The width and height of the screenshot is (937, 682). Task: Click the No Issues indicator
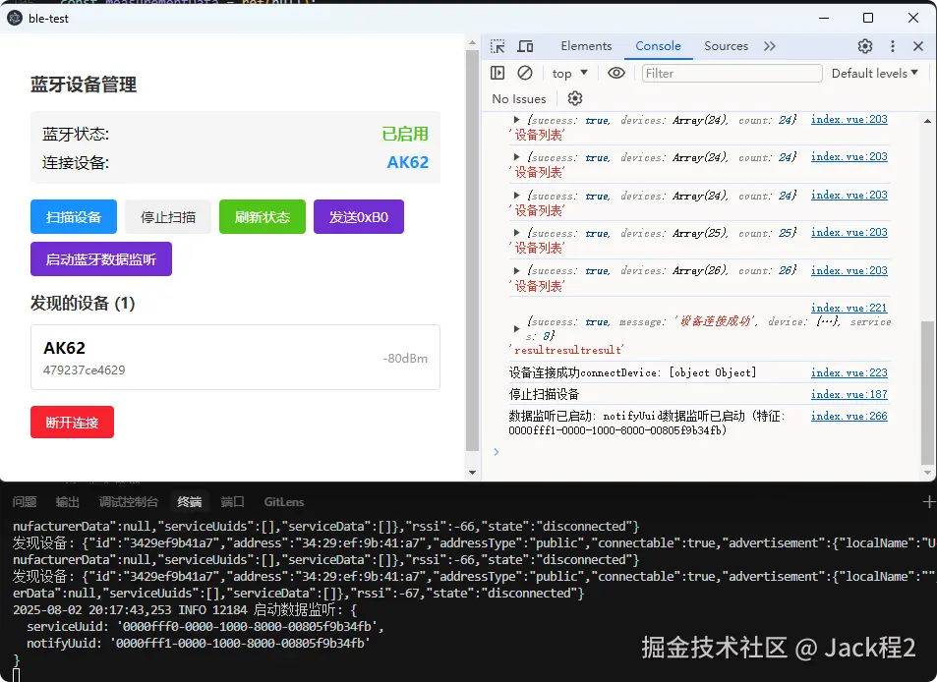(x=519, y=98)
